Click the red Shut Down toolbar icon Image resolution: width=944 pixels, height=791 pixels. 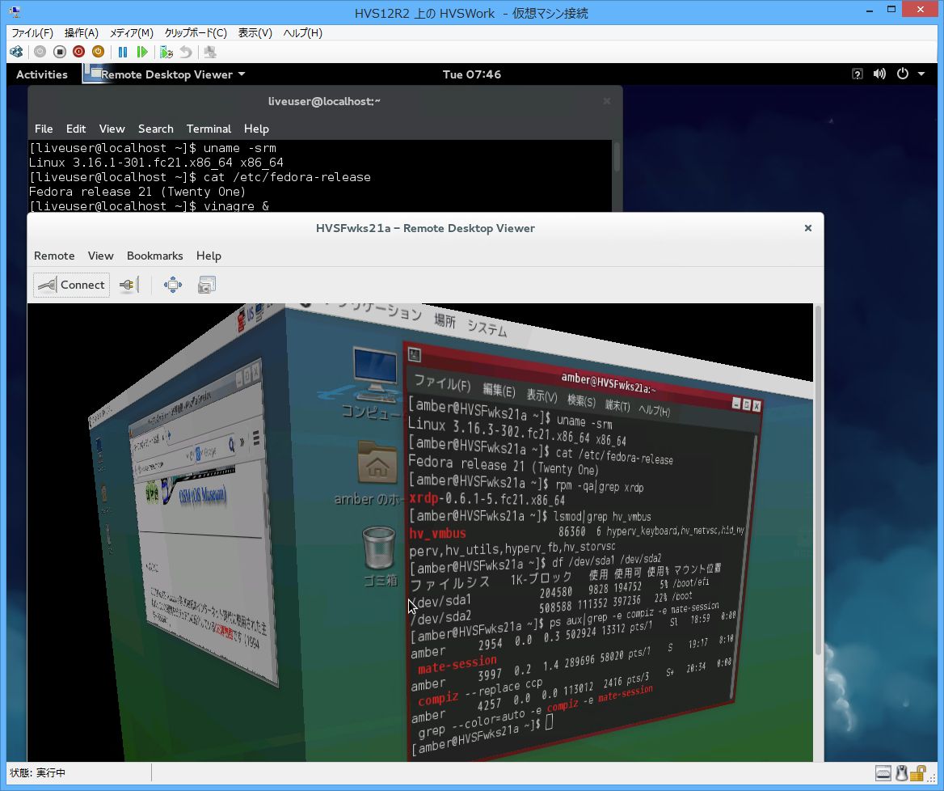pos(79,52)
